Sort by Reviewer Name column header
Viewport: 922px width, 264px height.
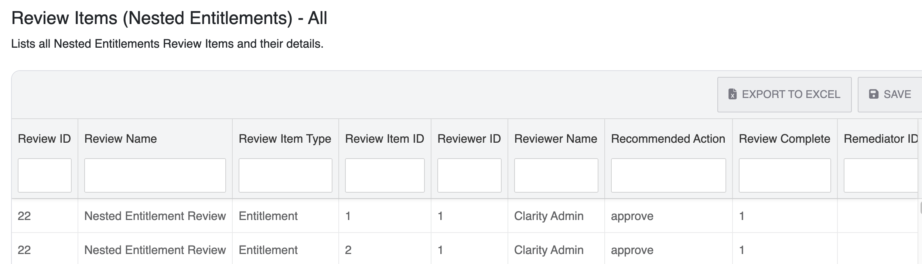[x=556, y=139]
